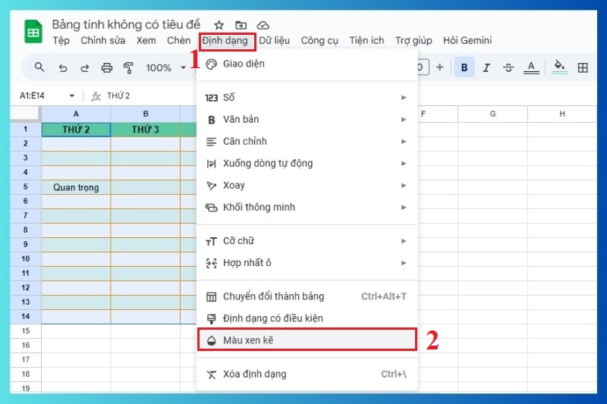Click the search menus magnifier icon
Image resolution: width=607 pixels, height=404 pixels.
(39, 67)
